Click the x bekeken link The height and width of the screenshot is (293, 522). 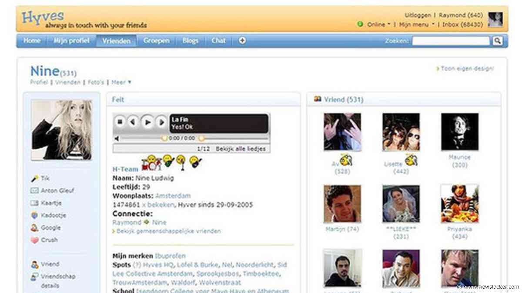click(x=158, y=204)
